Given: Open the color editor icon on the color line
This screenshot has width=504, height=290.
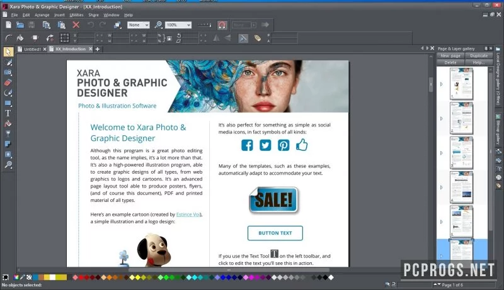Looking at the screenshot, I should (16, 277).
